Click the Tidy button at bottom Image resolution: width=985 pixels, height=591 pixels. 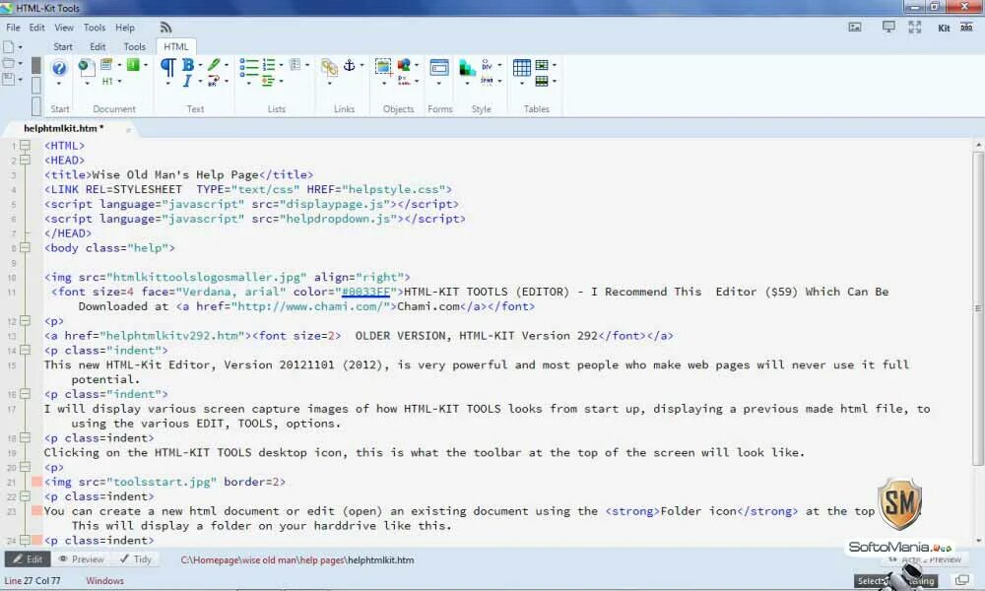point(136,558)
